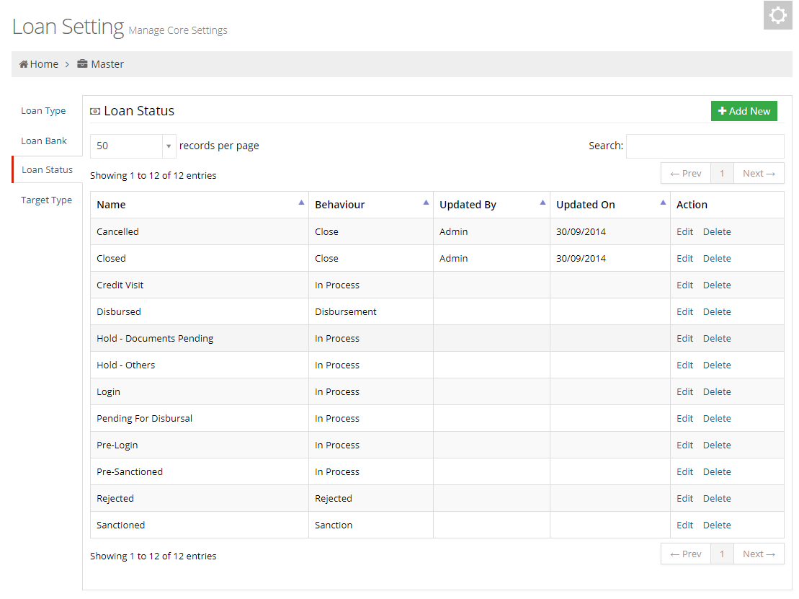799x599 pixels.
Task: Click the Home breadcrumb icon
Action: pyautogui.click(x=24, y=64)
